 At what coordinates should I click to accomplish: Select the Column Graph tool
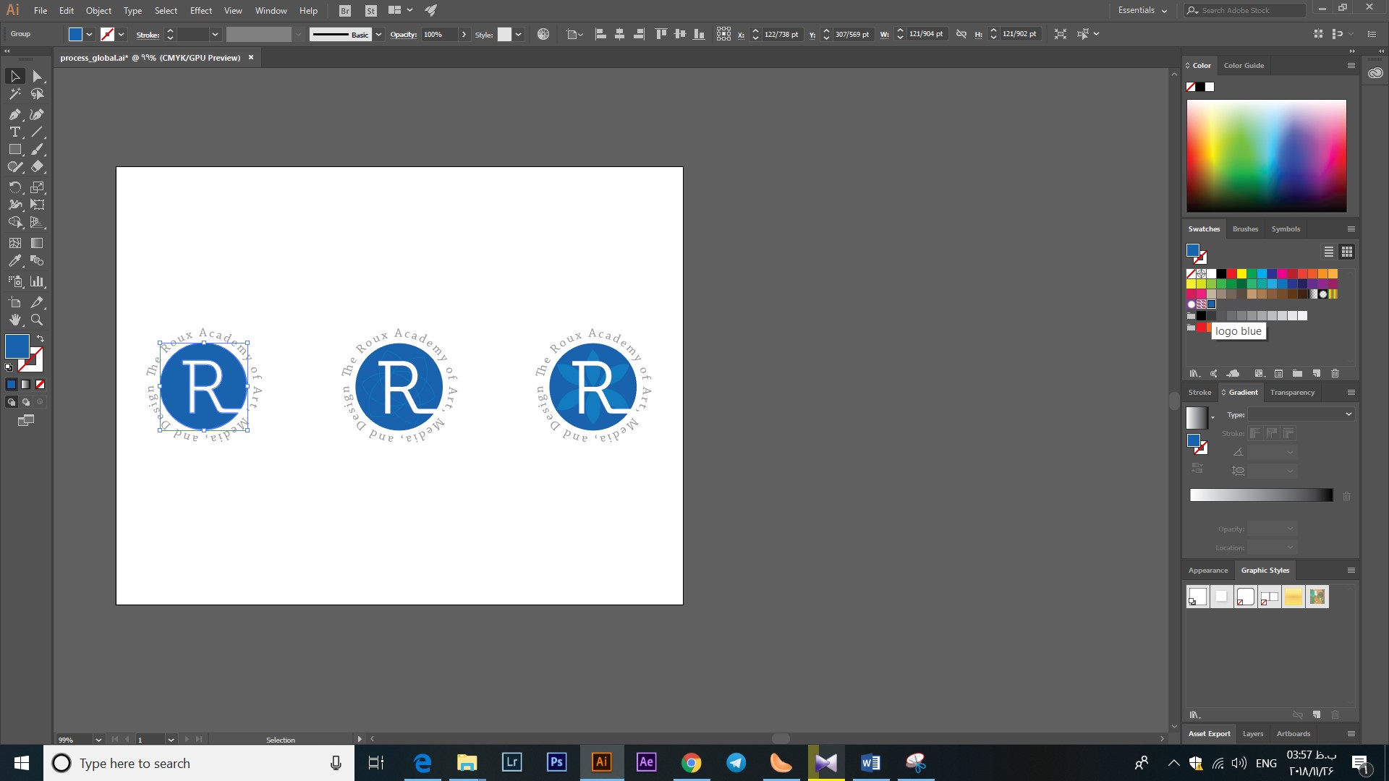(x=38, y=281)
